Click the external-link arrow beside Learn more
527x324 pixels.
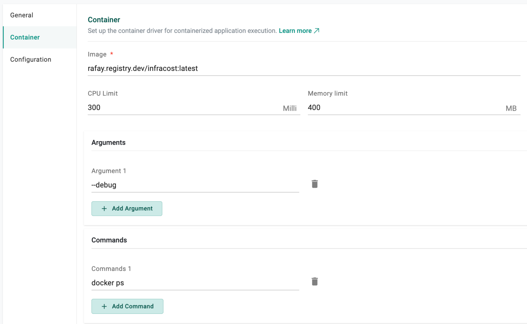[x=316, y=31]
